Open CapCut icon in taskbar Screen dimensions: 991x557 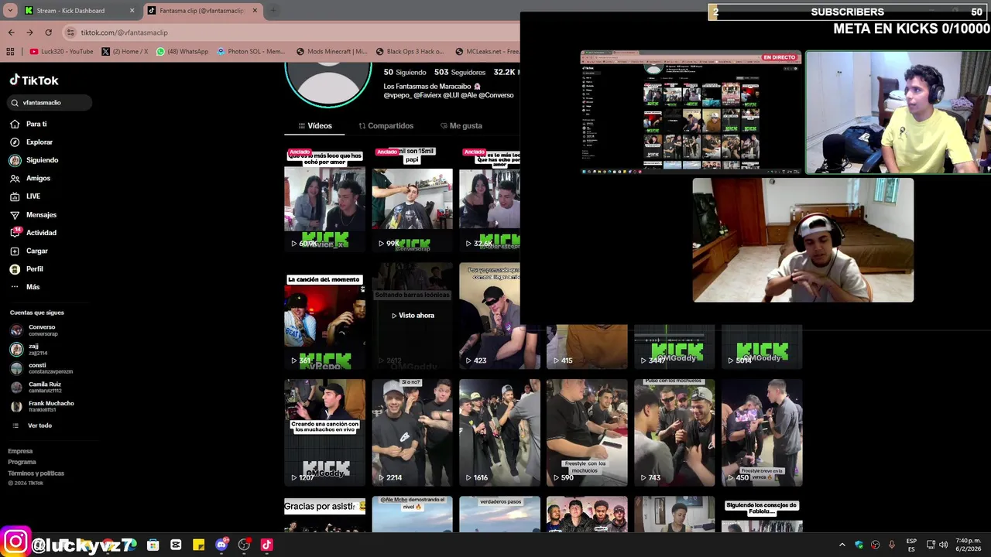pyautogui.click(x=176, y=545)
